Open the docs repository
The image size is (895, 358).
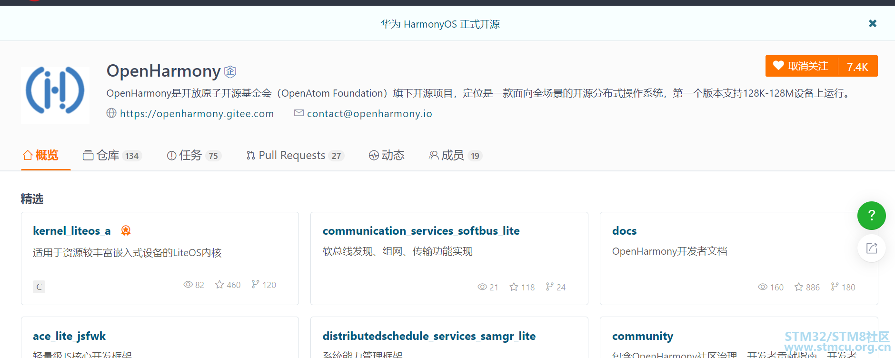tap(625, 231)
